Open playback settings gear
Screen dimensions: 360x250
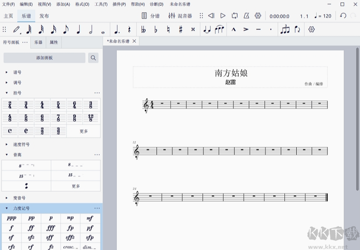[258, 16]
